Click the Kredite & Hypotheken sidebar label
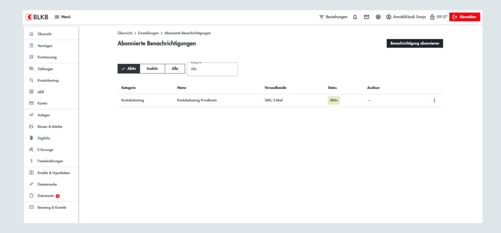Image resolution: width=501 pixels, height=233 pixels. (54, 173)
